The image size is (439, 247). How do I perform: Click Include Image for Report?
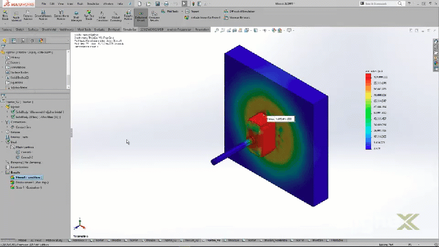click(x=202, y=17)
